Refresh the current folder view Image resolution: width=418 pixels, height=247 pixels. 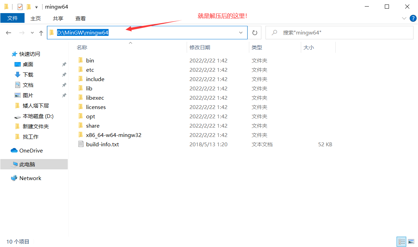click(x=255, y=33)
